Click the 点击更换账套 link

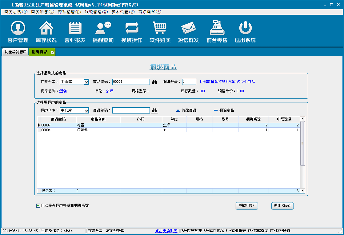tap(166, 231)
